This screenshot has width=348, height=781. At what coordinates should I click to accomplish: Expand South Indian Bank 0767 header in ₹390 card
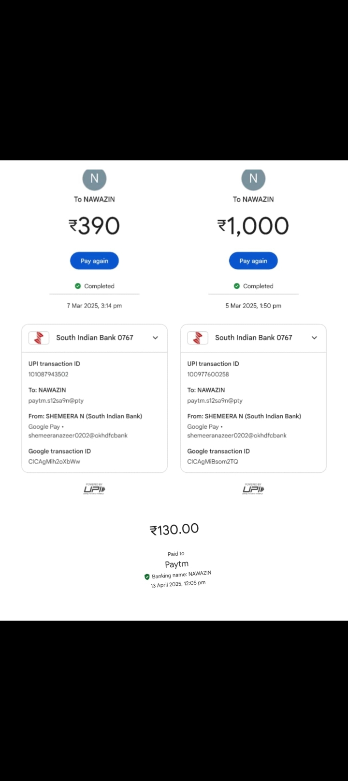pos(94,338)
